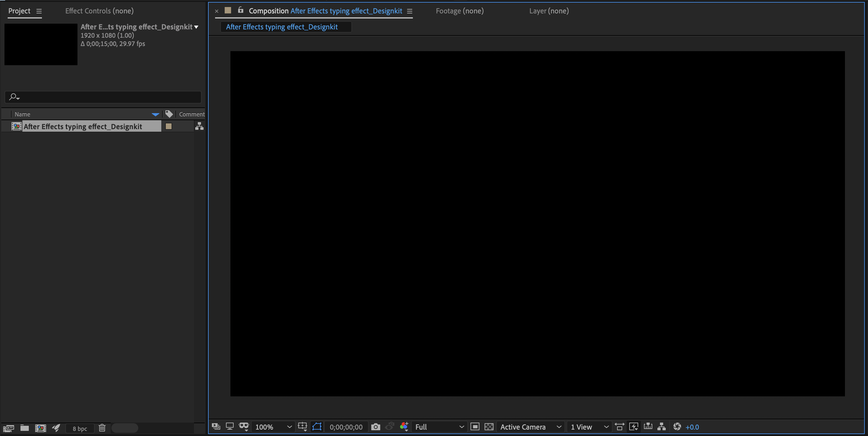Open Interpret Footage icon in Project panel

coord(8,428)
